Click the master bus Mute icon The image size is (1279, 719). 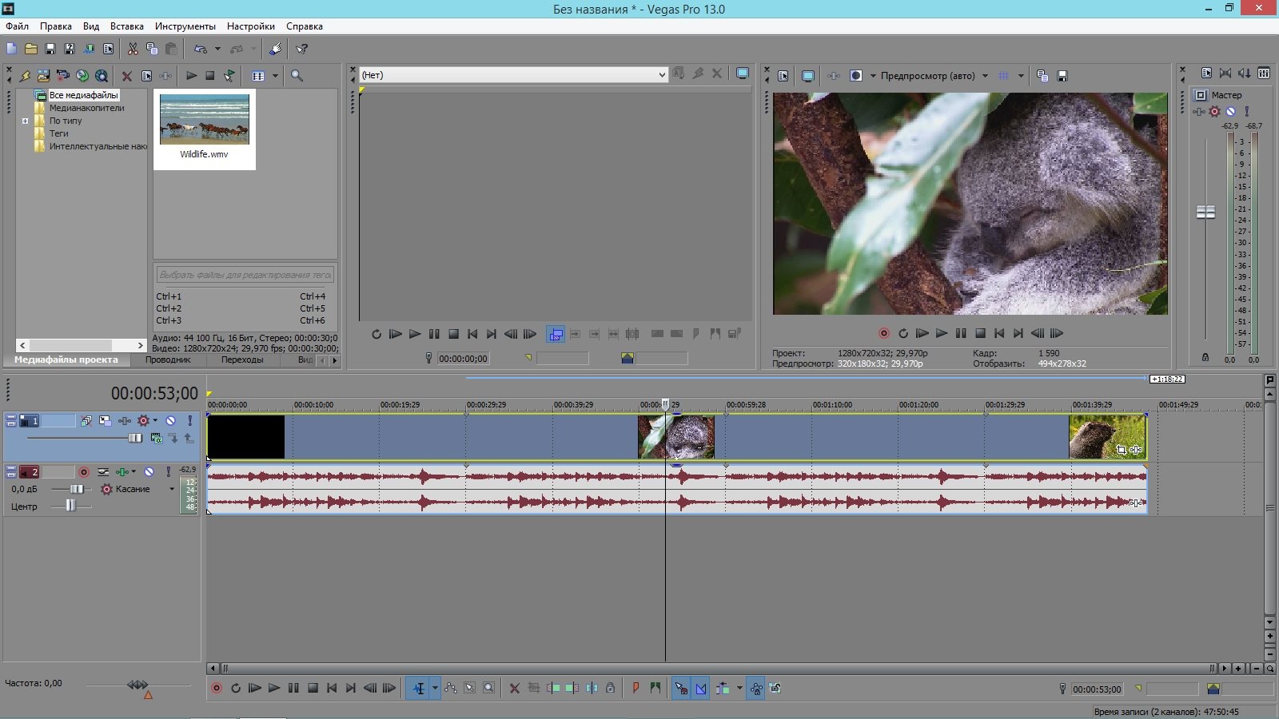[1231, 112]
